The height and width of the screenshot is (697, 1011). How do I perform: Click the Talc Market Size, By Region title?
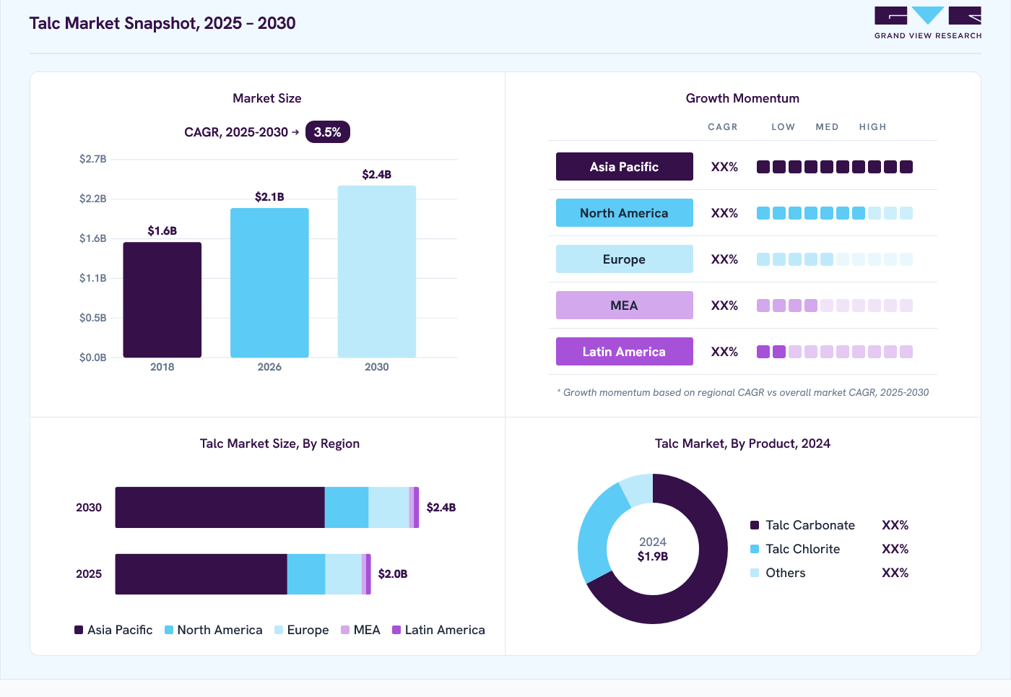click(280, 443)
